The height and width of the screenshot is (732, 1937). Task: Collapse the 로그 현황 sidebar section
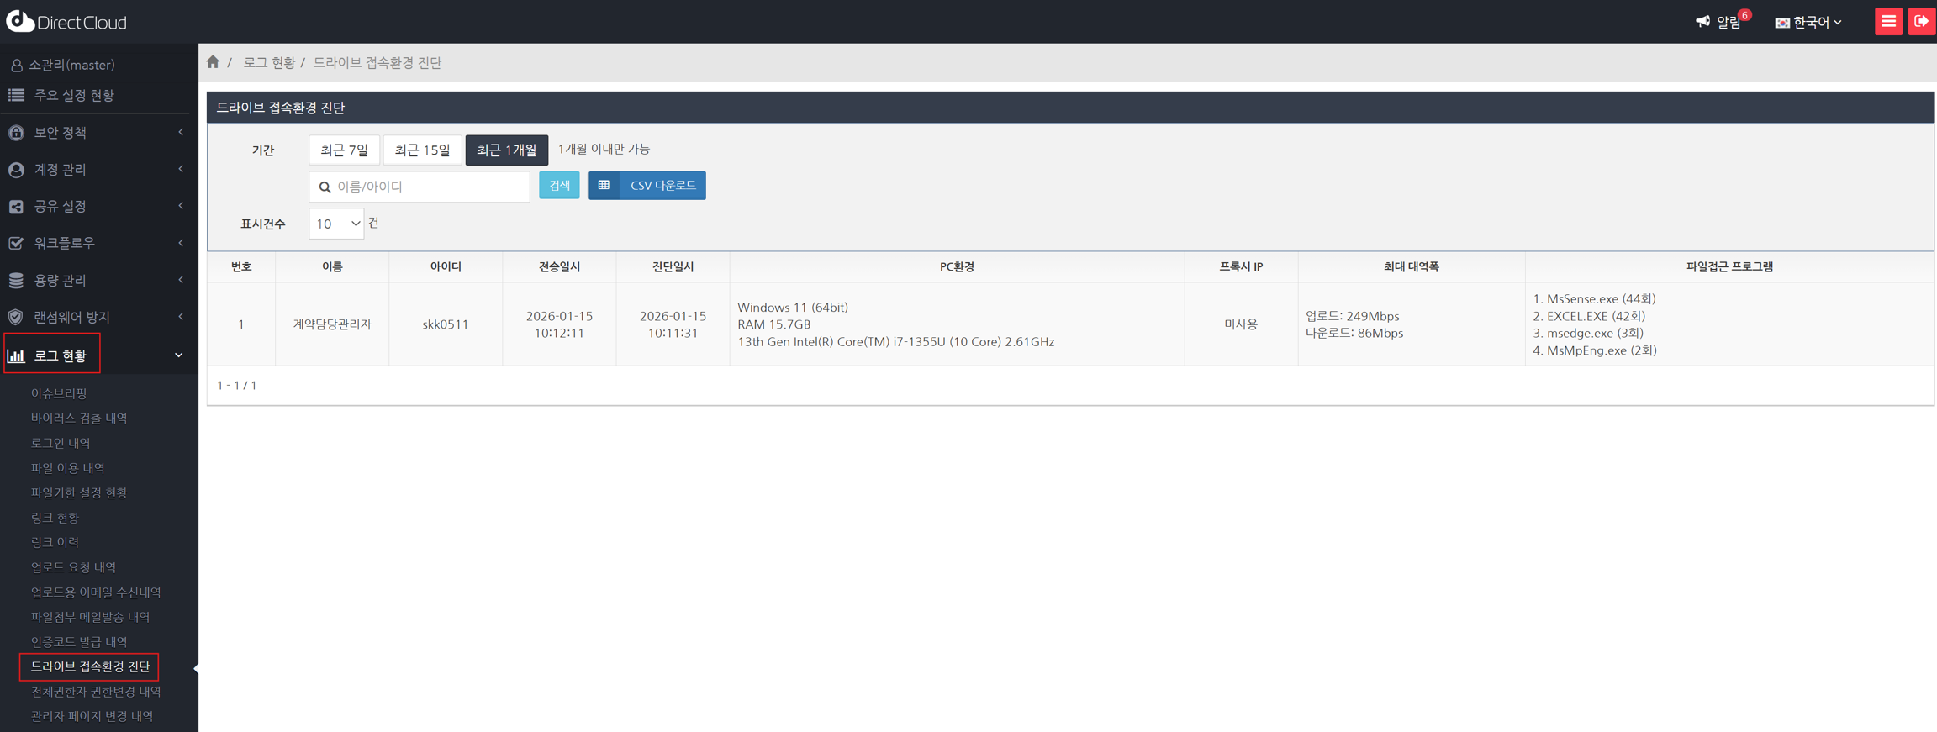tap(178, 355)
